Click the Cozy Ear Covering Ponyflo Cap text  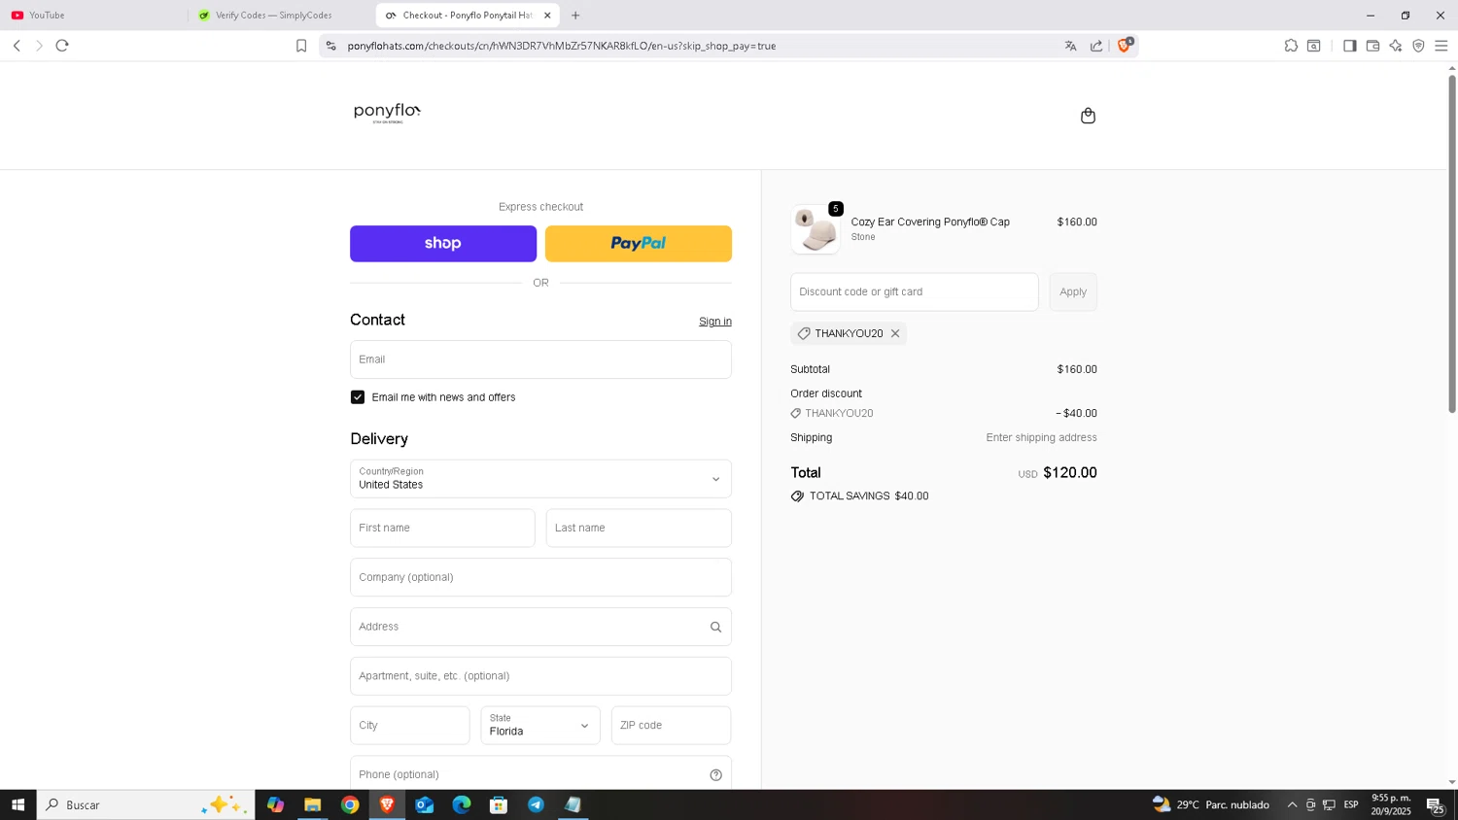(930, 222)
